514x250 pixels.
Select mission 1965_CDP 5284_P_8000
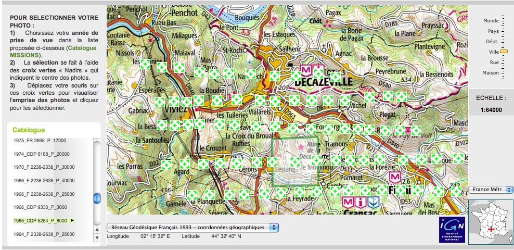click(x=41, y=220)
